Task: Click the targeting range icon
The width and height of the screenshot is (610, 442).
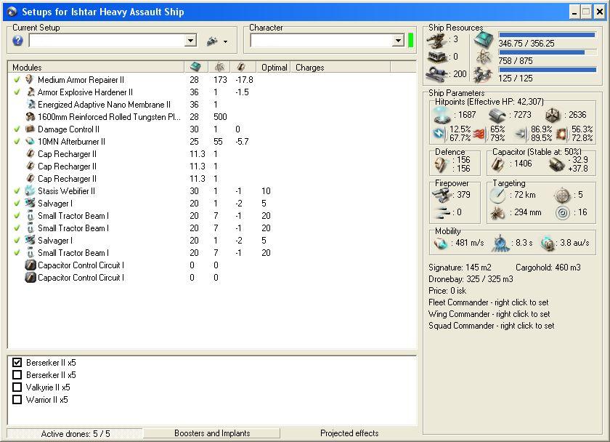Action: [497, 195]
